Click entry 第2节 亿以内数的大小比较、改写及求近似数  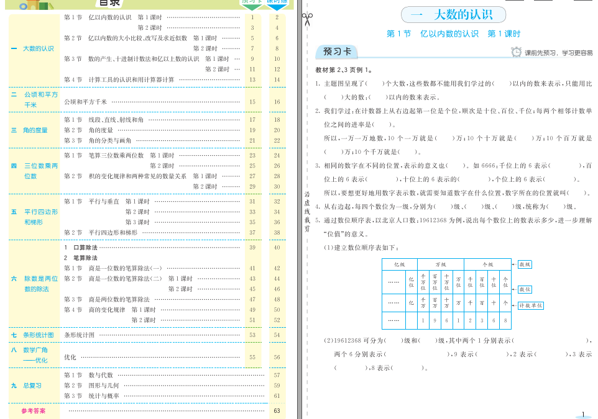pos(126,38)
